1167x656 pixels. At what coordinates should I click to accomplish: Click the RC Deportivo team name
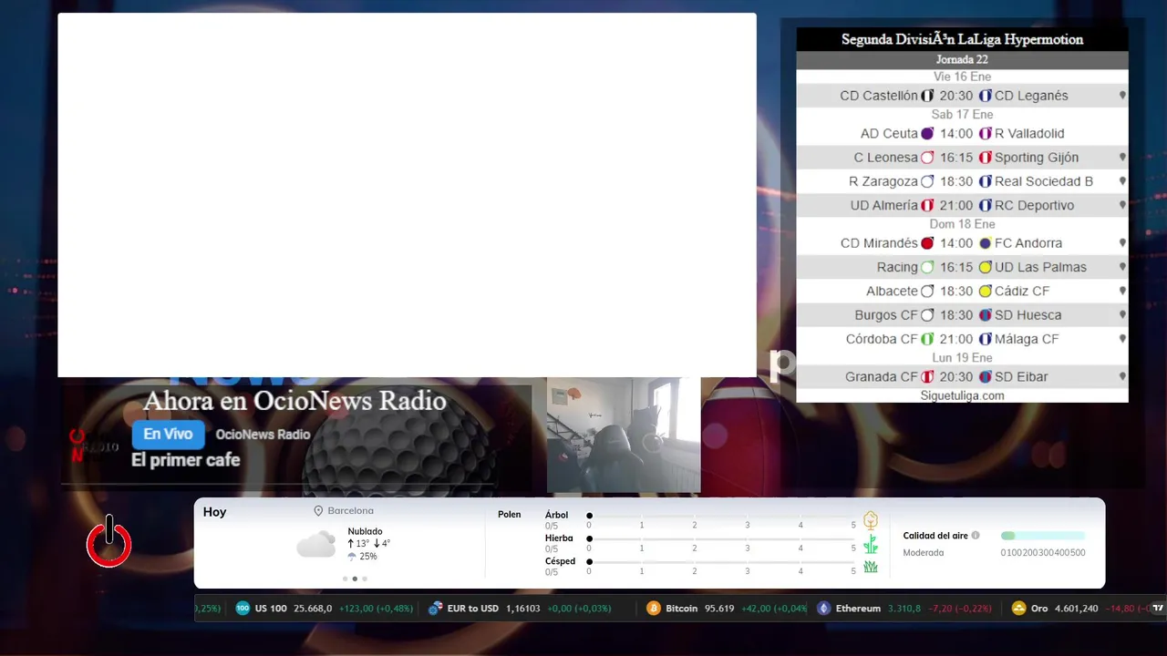1035,205
